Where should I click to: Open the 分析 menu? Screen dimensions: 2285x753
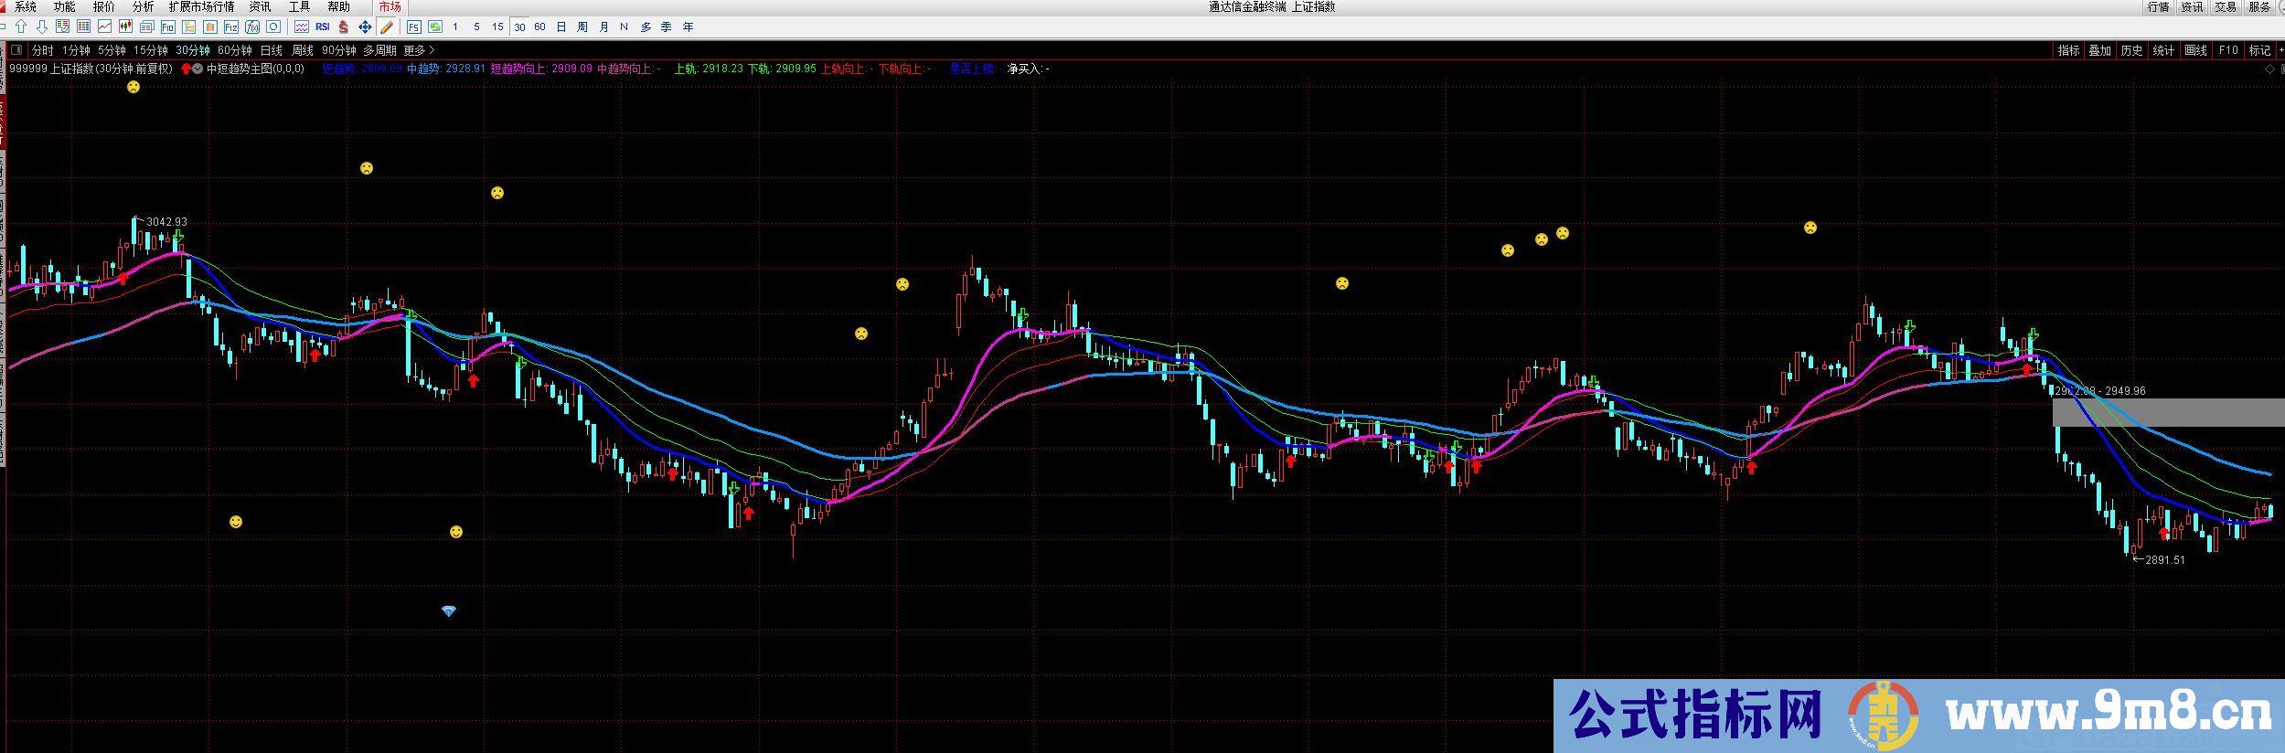coord(143,6)
